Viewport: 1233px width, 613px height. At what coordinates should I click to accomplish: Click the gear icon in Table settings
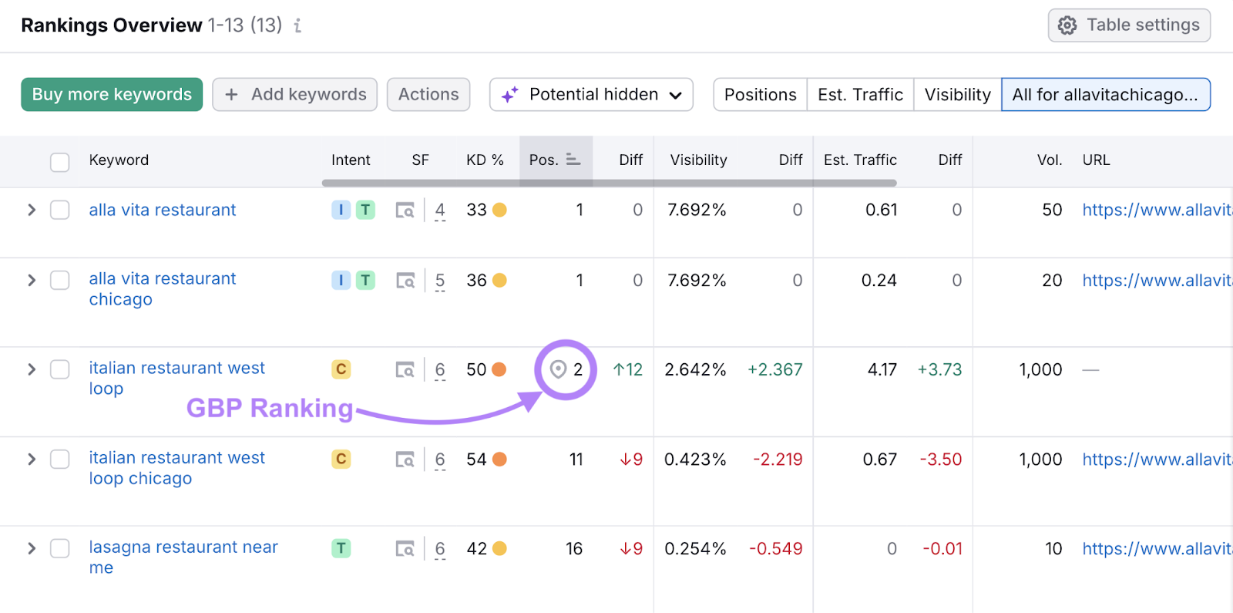point(1067,25)
